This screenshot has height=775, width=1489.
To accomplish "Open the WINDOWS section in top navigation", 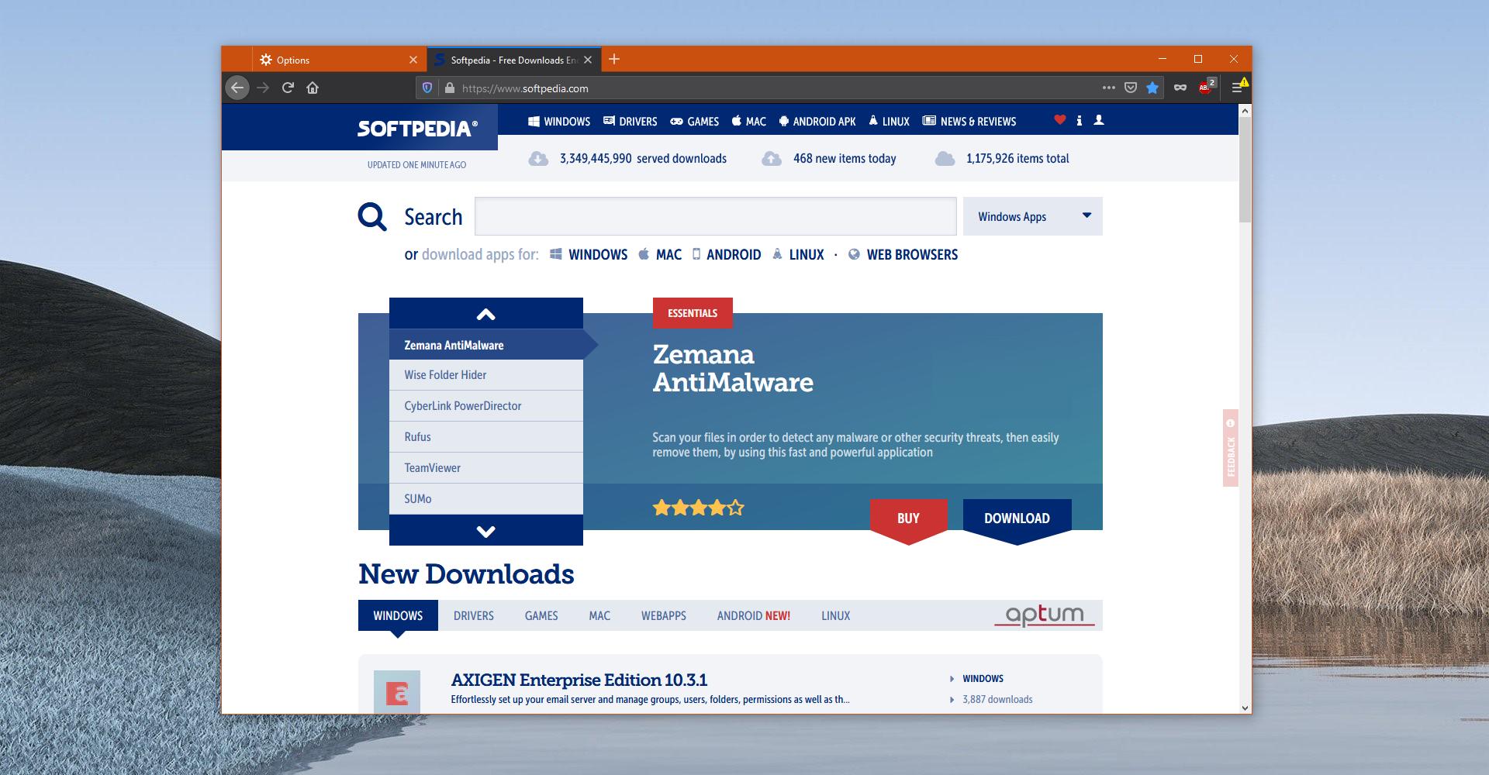I will (x=559, y=122).
